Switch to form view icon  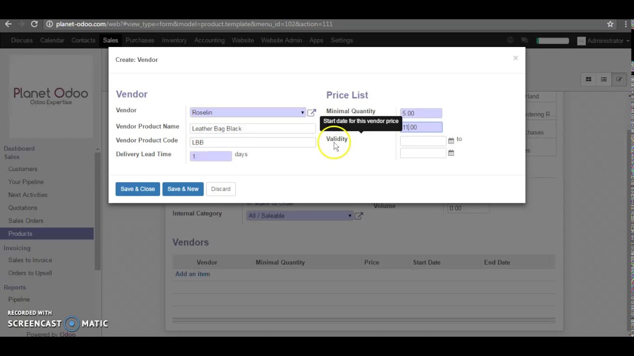coord(619,79)
